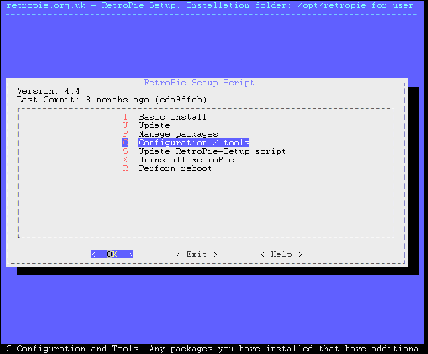Image resolution: width=428 pixels, height=354 pixels.
Task: Open the Help button
Action: pyautogui.click(x=281, y=254)
